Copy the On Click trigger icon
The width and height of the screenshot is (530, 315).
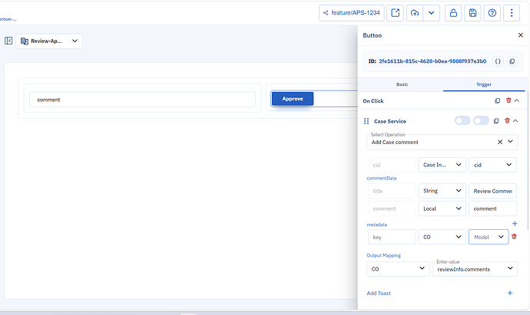click(x=498, y=101)
